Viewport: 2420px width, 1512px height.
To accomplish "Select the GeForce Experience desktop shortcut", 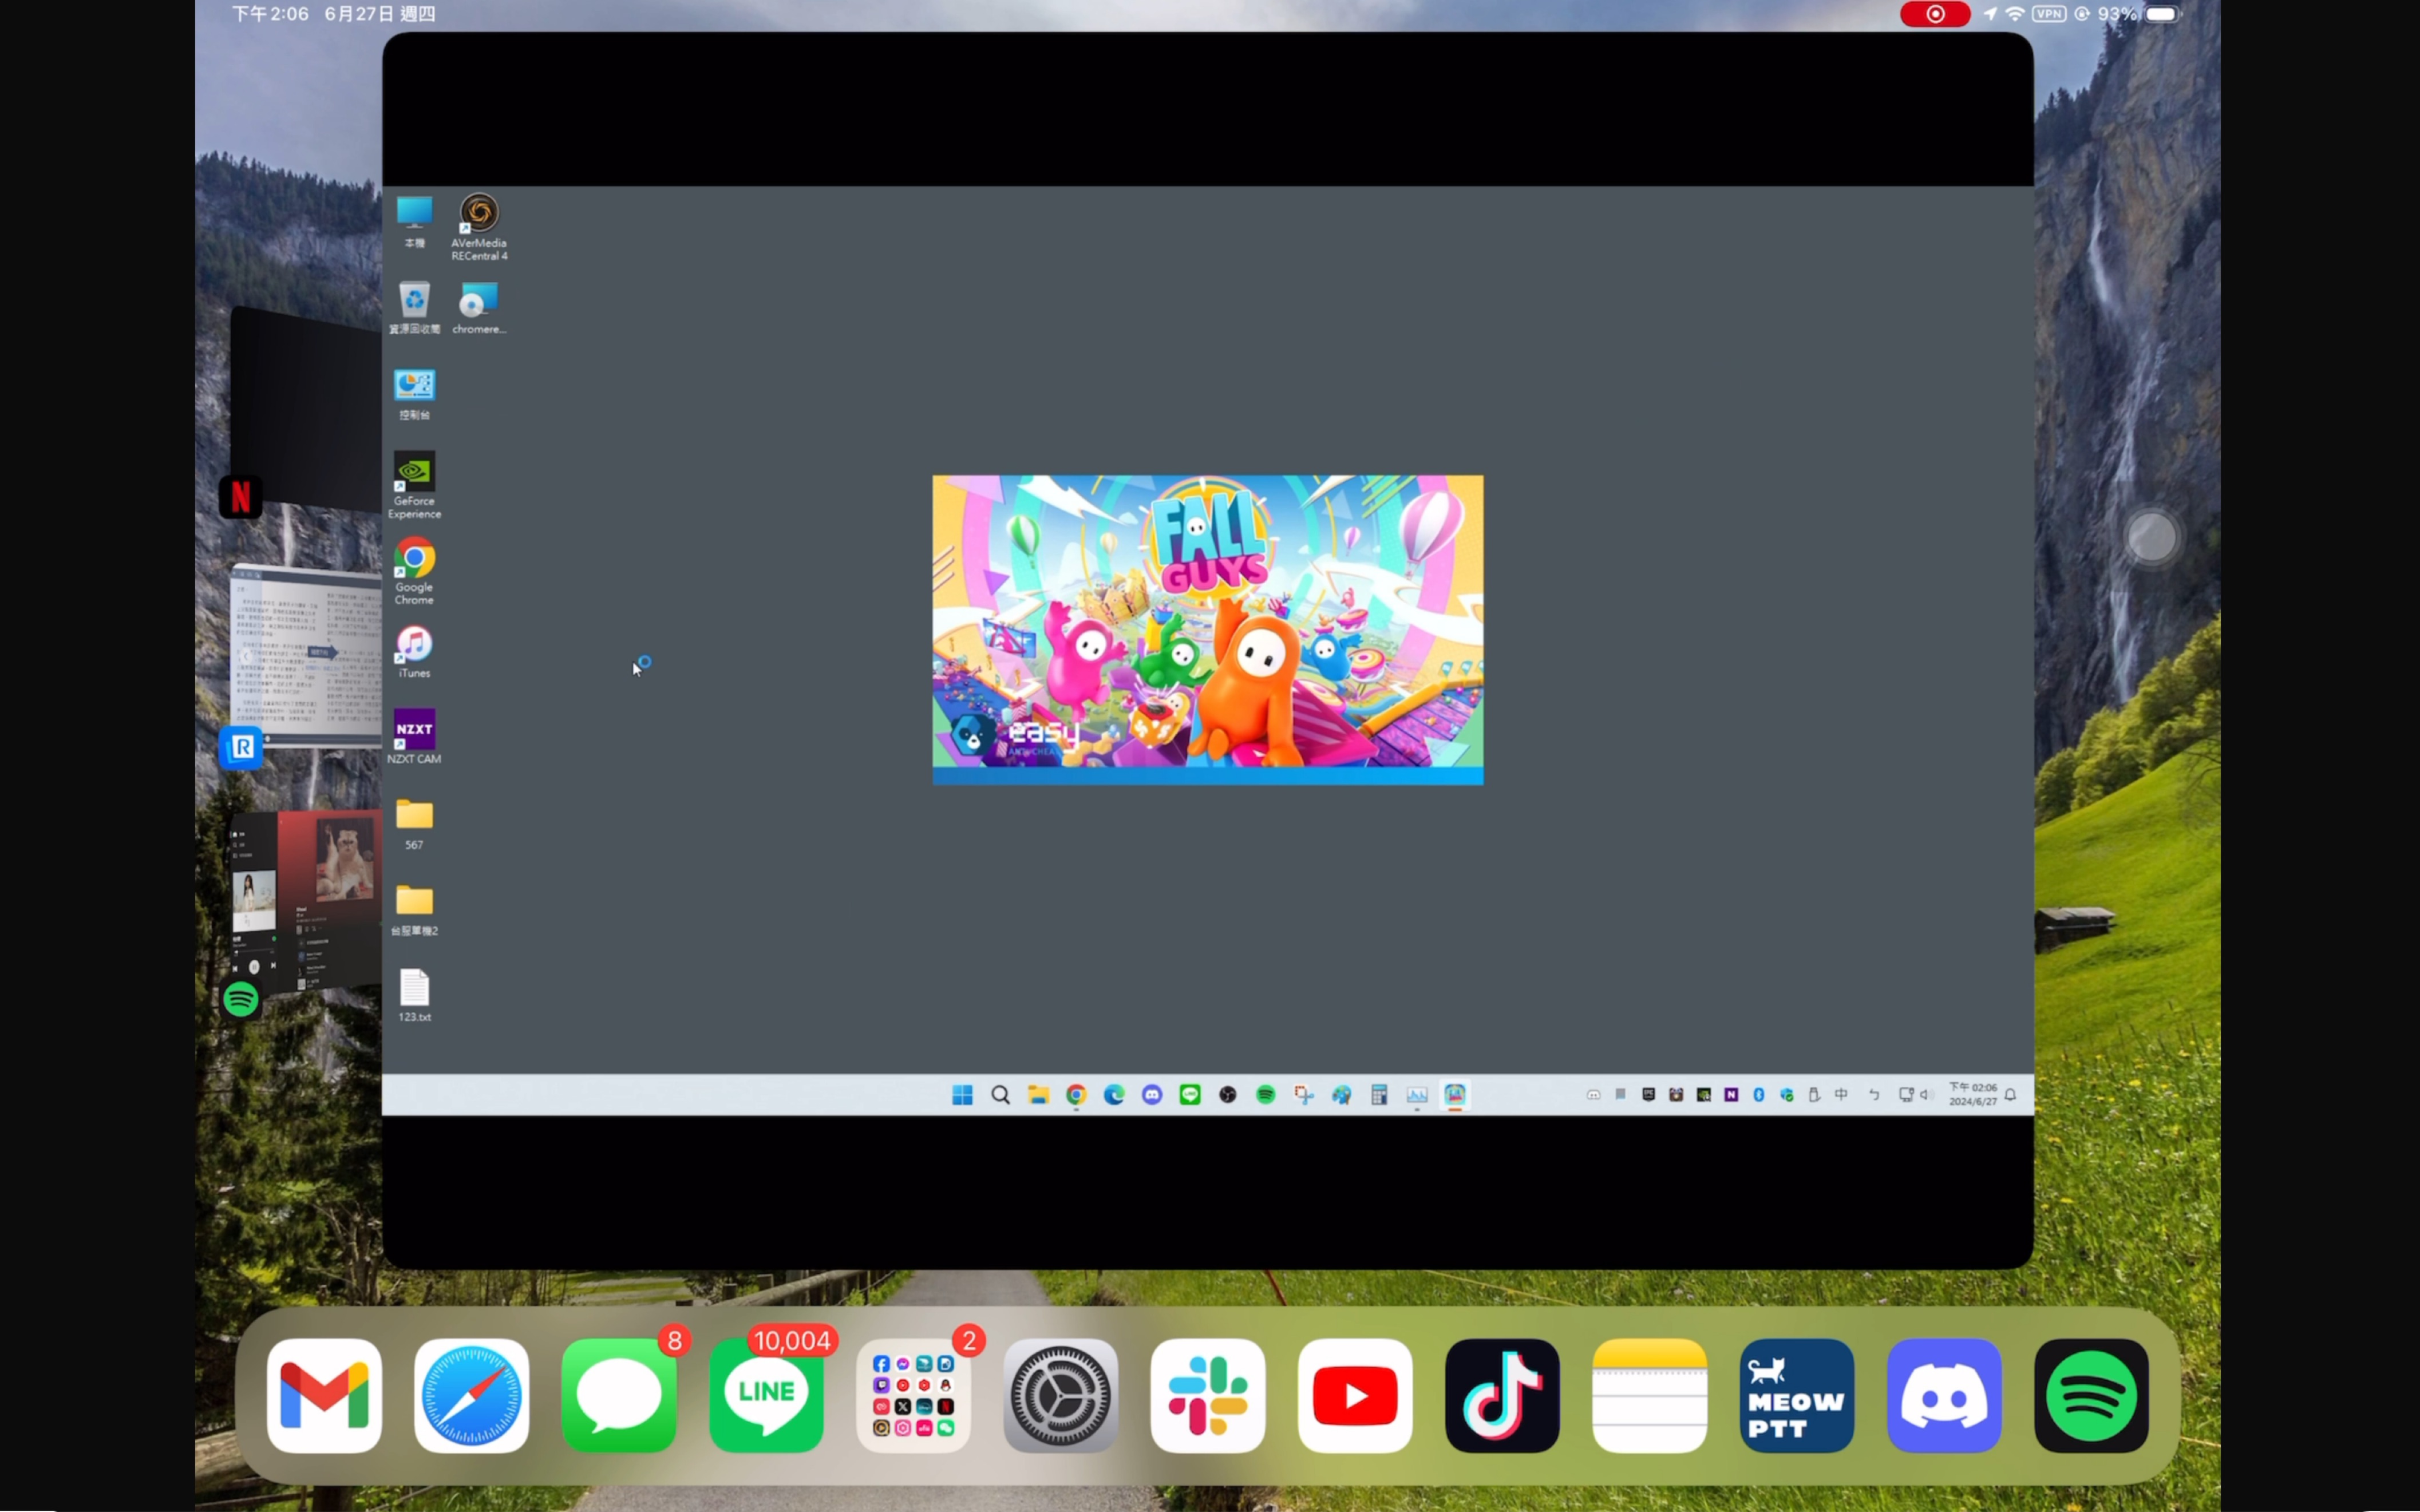I will click(414, 485).
